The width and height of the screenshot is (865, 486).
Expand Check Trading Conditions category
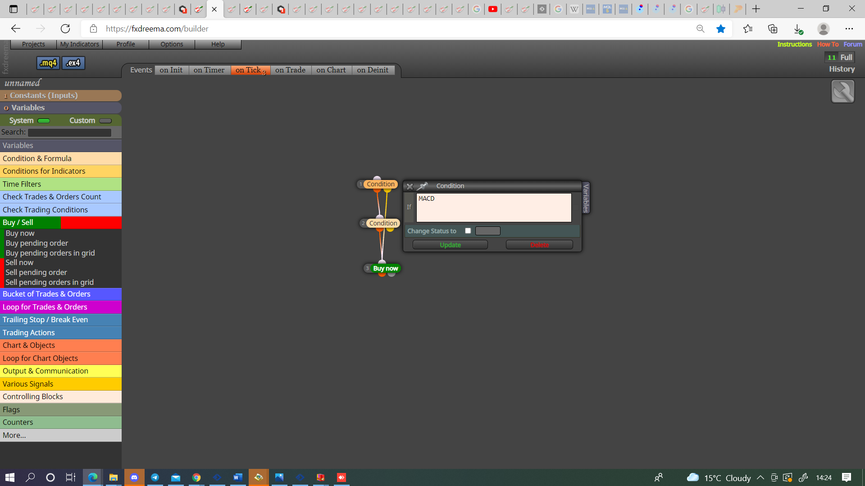[61, 210]
